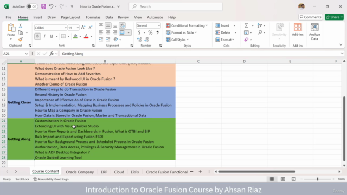Center text horizontally
Screen dimensions: 347x195
click(108, 32)
